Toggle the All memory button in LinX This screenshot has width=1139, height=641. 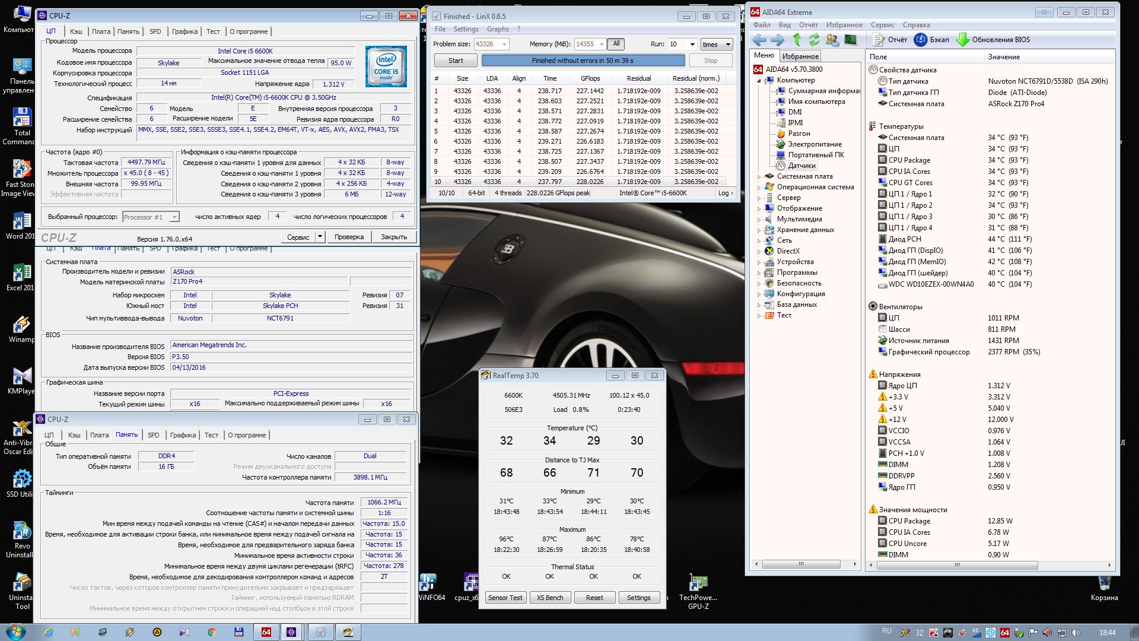point(616,44)
